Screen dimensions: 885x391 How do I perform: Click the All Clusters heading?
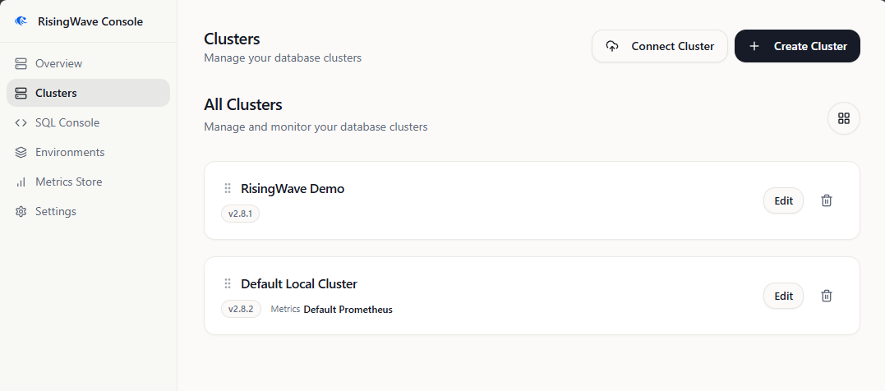pyautogui.click(x=243, y=104)
